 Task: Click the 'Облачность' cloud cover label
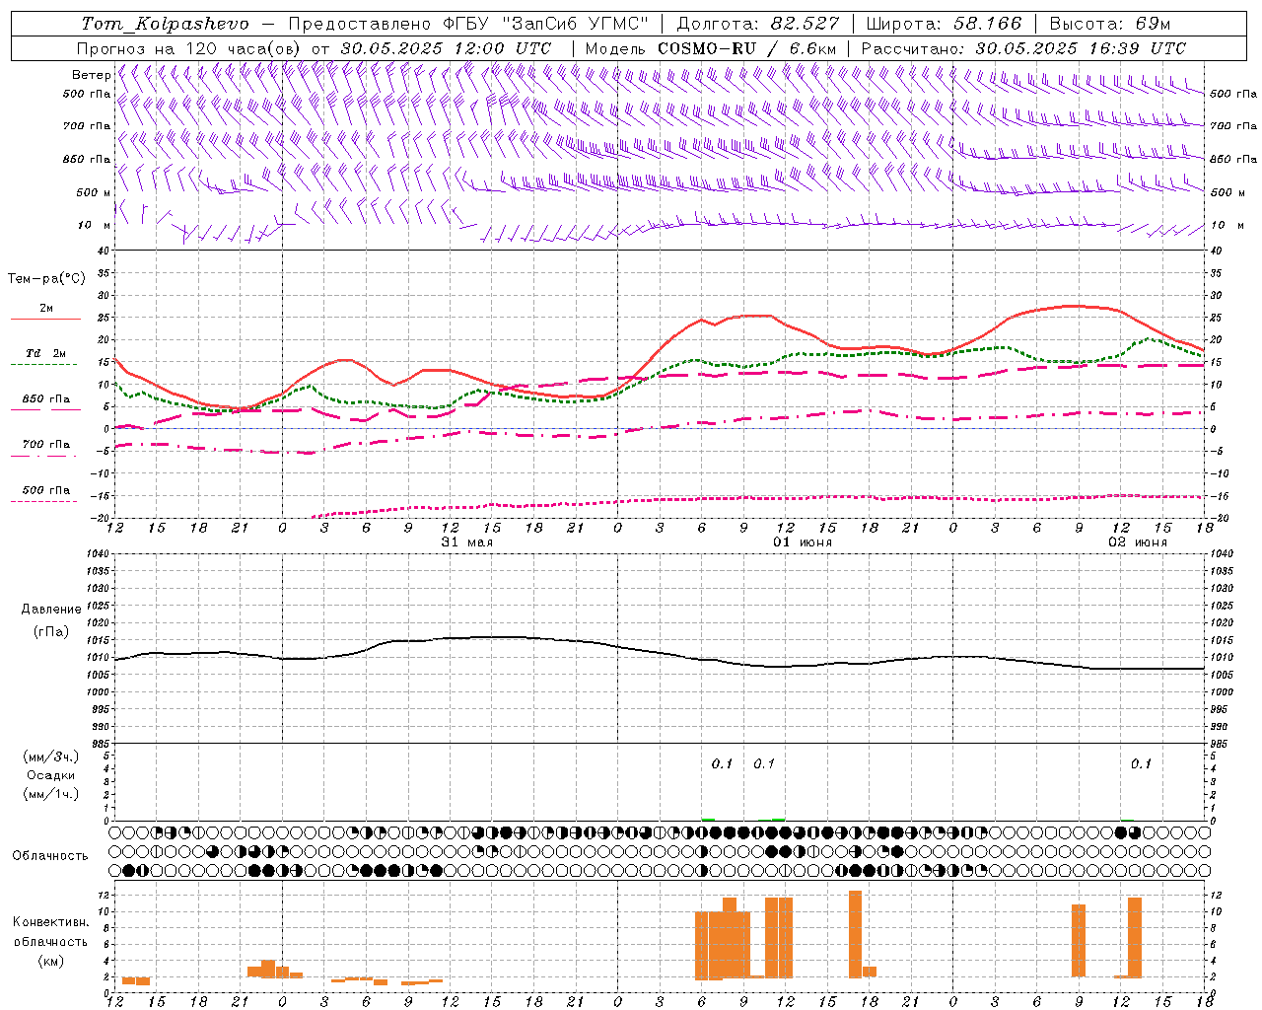tap(50, 855)
